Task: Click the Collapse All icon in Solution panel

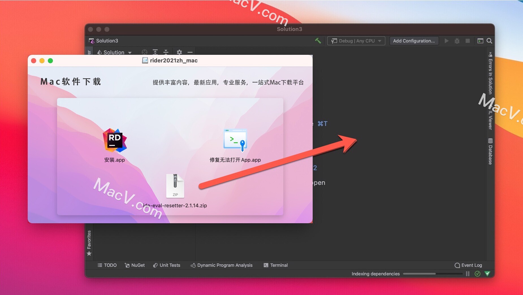Action: pos(166,52)
